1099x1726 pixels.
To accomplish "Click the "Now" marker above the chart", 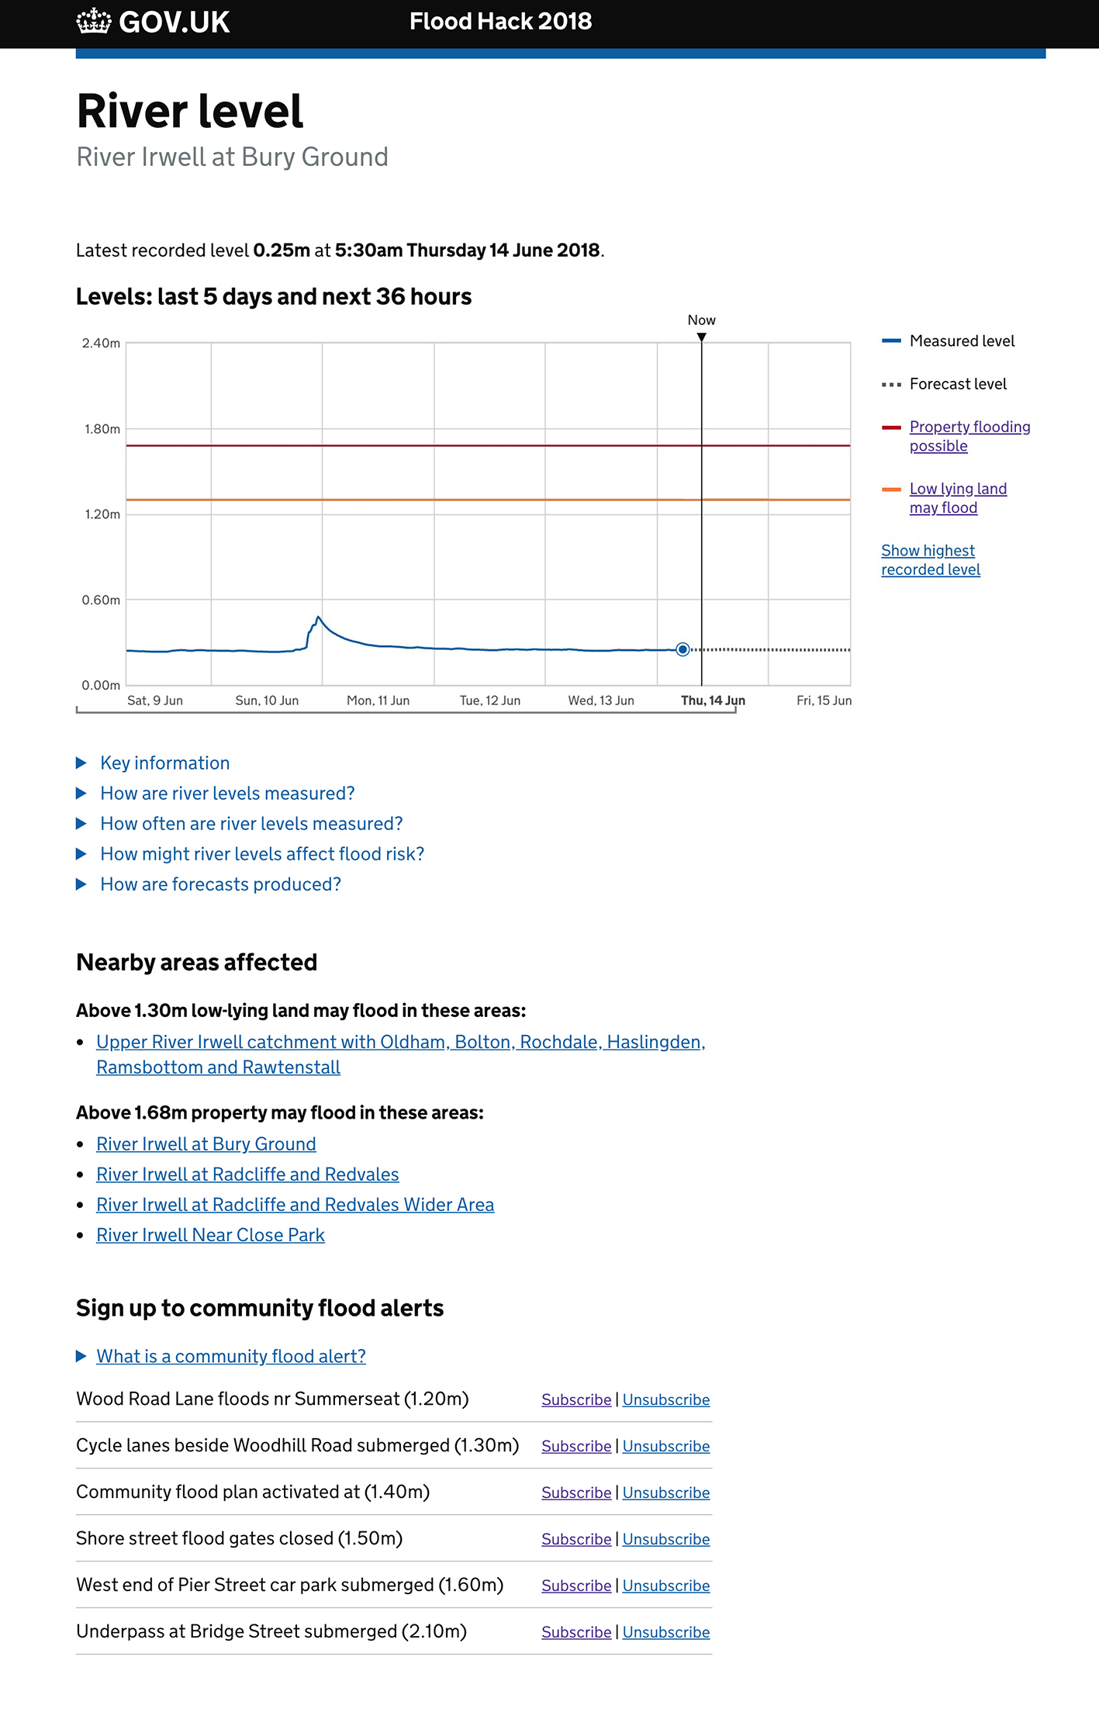I will [702, 320].
